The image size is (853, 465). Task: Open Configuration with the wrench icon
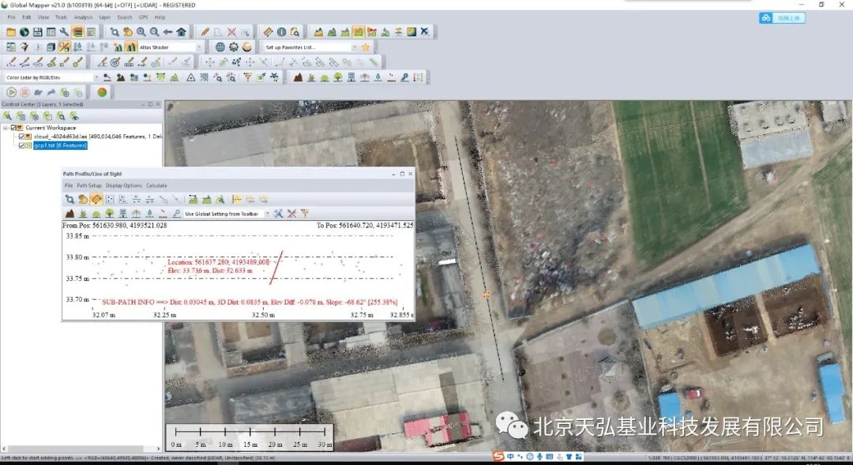[x=64, y=32]
